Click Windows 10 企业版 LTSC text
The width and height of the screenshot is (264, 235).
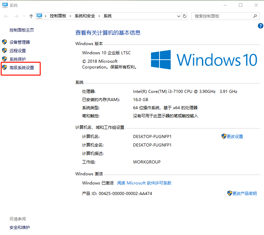tap(107, 53)
